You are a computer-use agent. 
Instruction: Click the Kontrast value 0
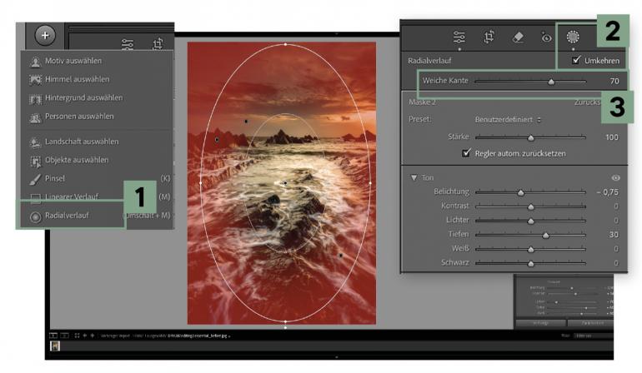pyautogui.click(x=616, y=206)
